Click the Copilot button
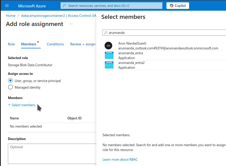This screenshot has height=166, width=226. click(178, 6)
